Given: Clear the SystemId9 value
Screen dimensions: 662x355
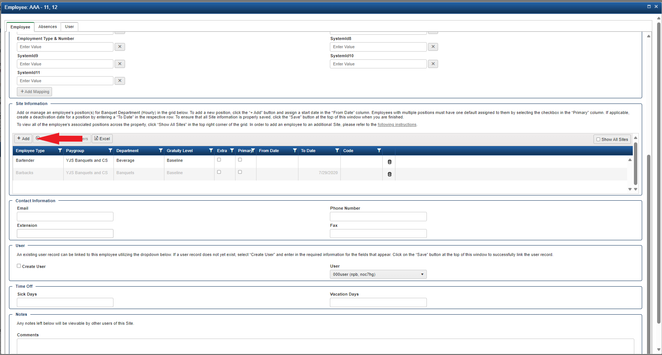Looking at the screenshot, I should point(120,64).
